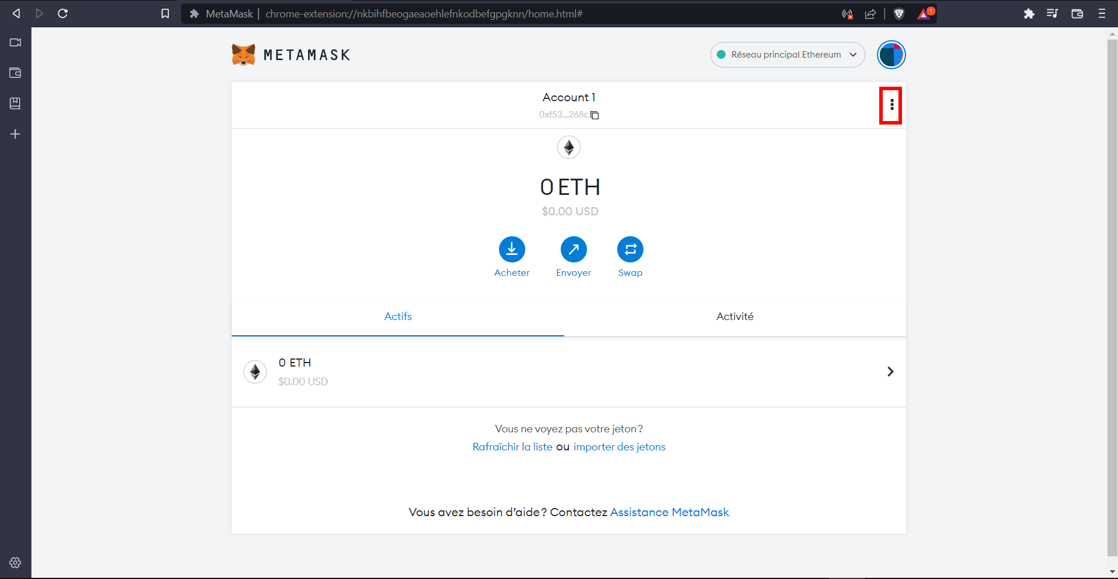The height and width of the screenshot is (579, 1118).
Task: Click the MetaMask fox logo
Action: pyautogui.click(x=243, y=55)
